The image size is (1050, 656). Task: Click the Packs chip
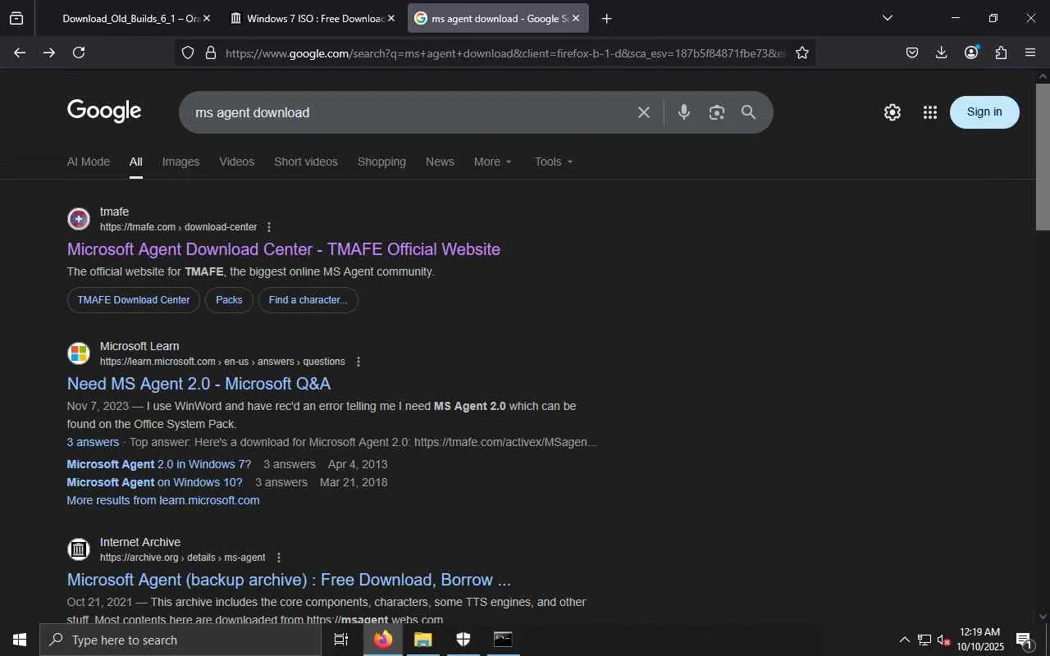point(229,300)
